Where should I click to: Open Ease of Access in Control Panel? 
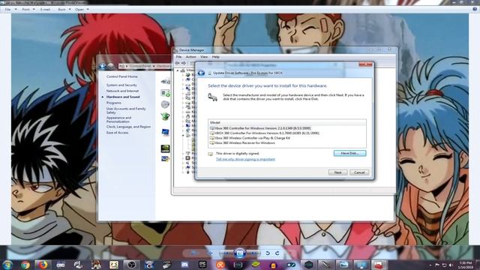point(117,133)
